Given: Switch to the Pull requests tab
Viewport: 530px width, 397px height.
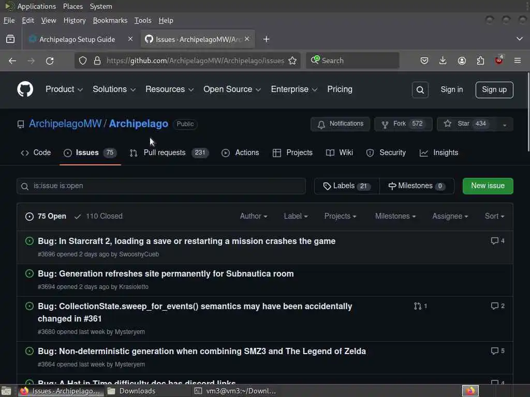Looking at the screenshot, I should [x=169, y=152].
